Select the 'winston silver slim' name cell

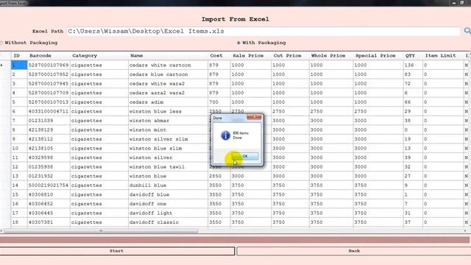[168, 139]
